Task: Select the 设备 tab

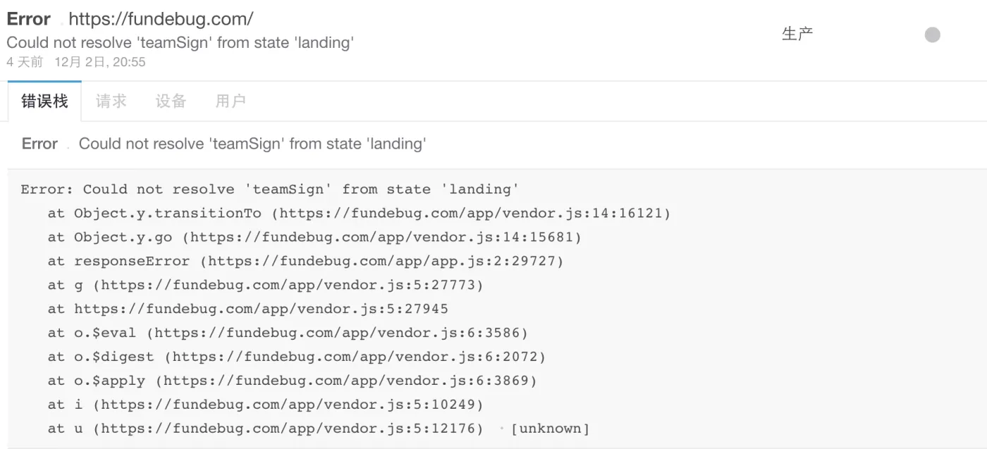Action: (x=171, y=102)
